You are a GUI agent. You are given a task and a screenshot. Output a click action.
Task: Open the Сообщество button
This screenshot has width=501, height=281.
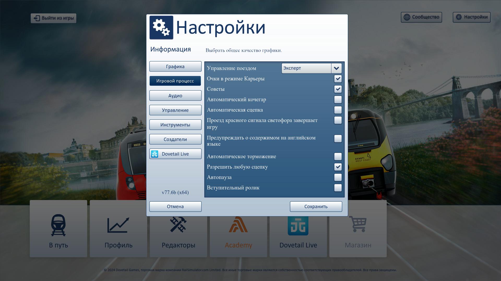[421, 17]
